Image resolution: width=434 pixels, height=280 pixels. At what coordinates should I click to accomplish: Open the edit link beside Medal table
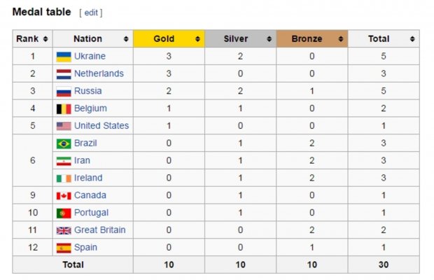tap(91, 13)
